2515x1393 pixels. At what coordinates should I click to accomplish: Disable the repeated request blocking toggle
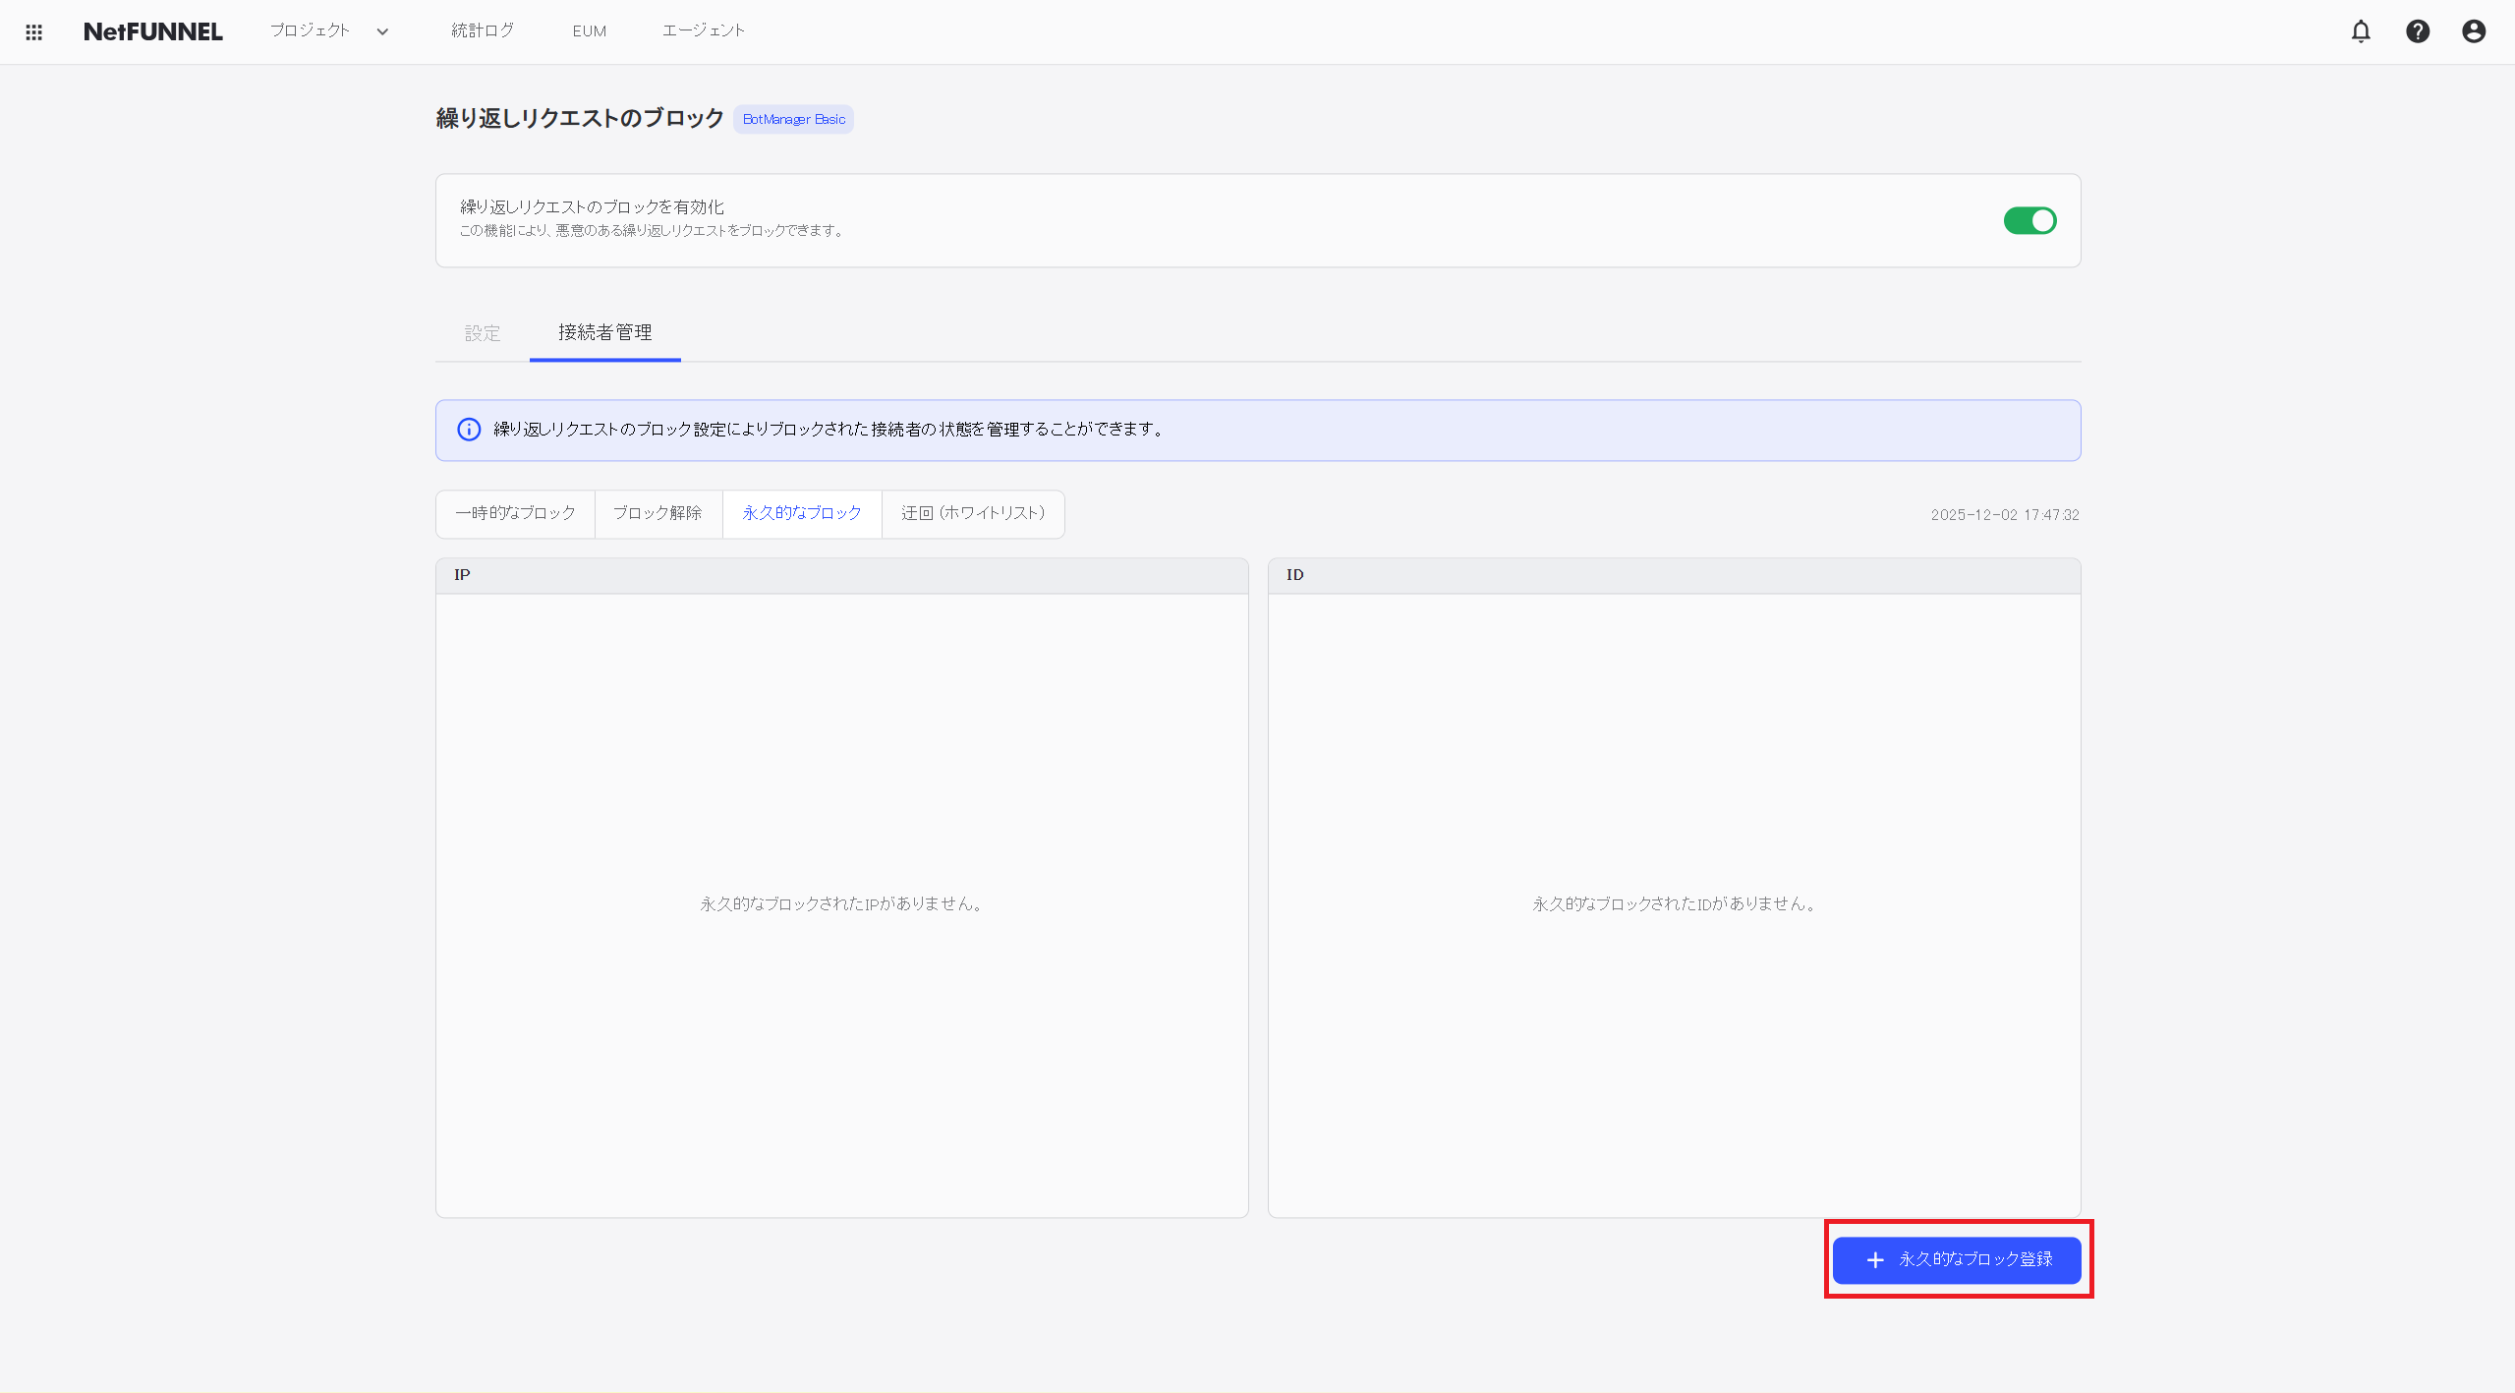pos(2029,220)
